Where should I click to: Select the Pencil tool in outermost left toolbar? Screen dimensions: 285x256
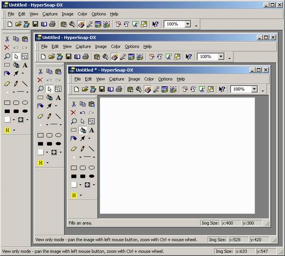(16, 84)
